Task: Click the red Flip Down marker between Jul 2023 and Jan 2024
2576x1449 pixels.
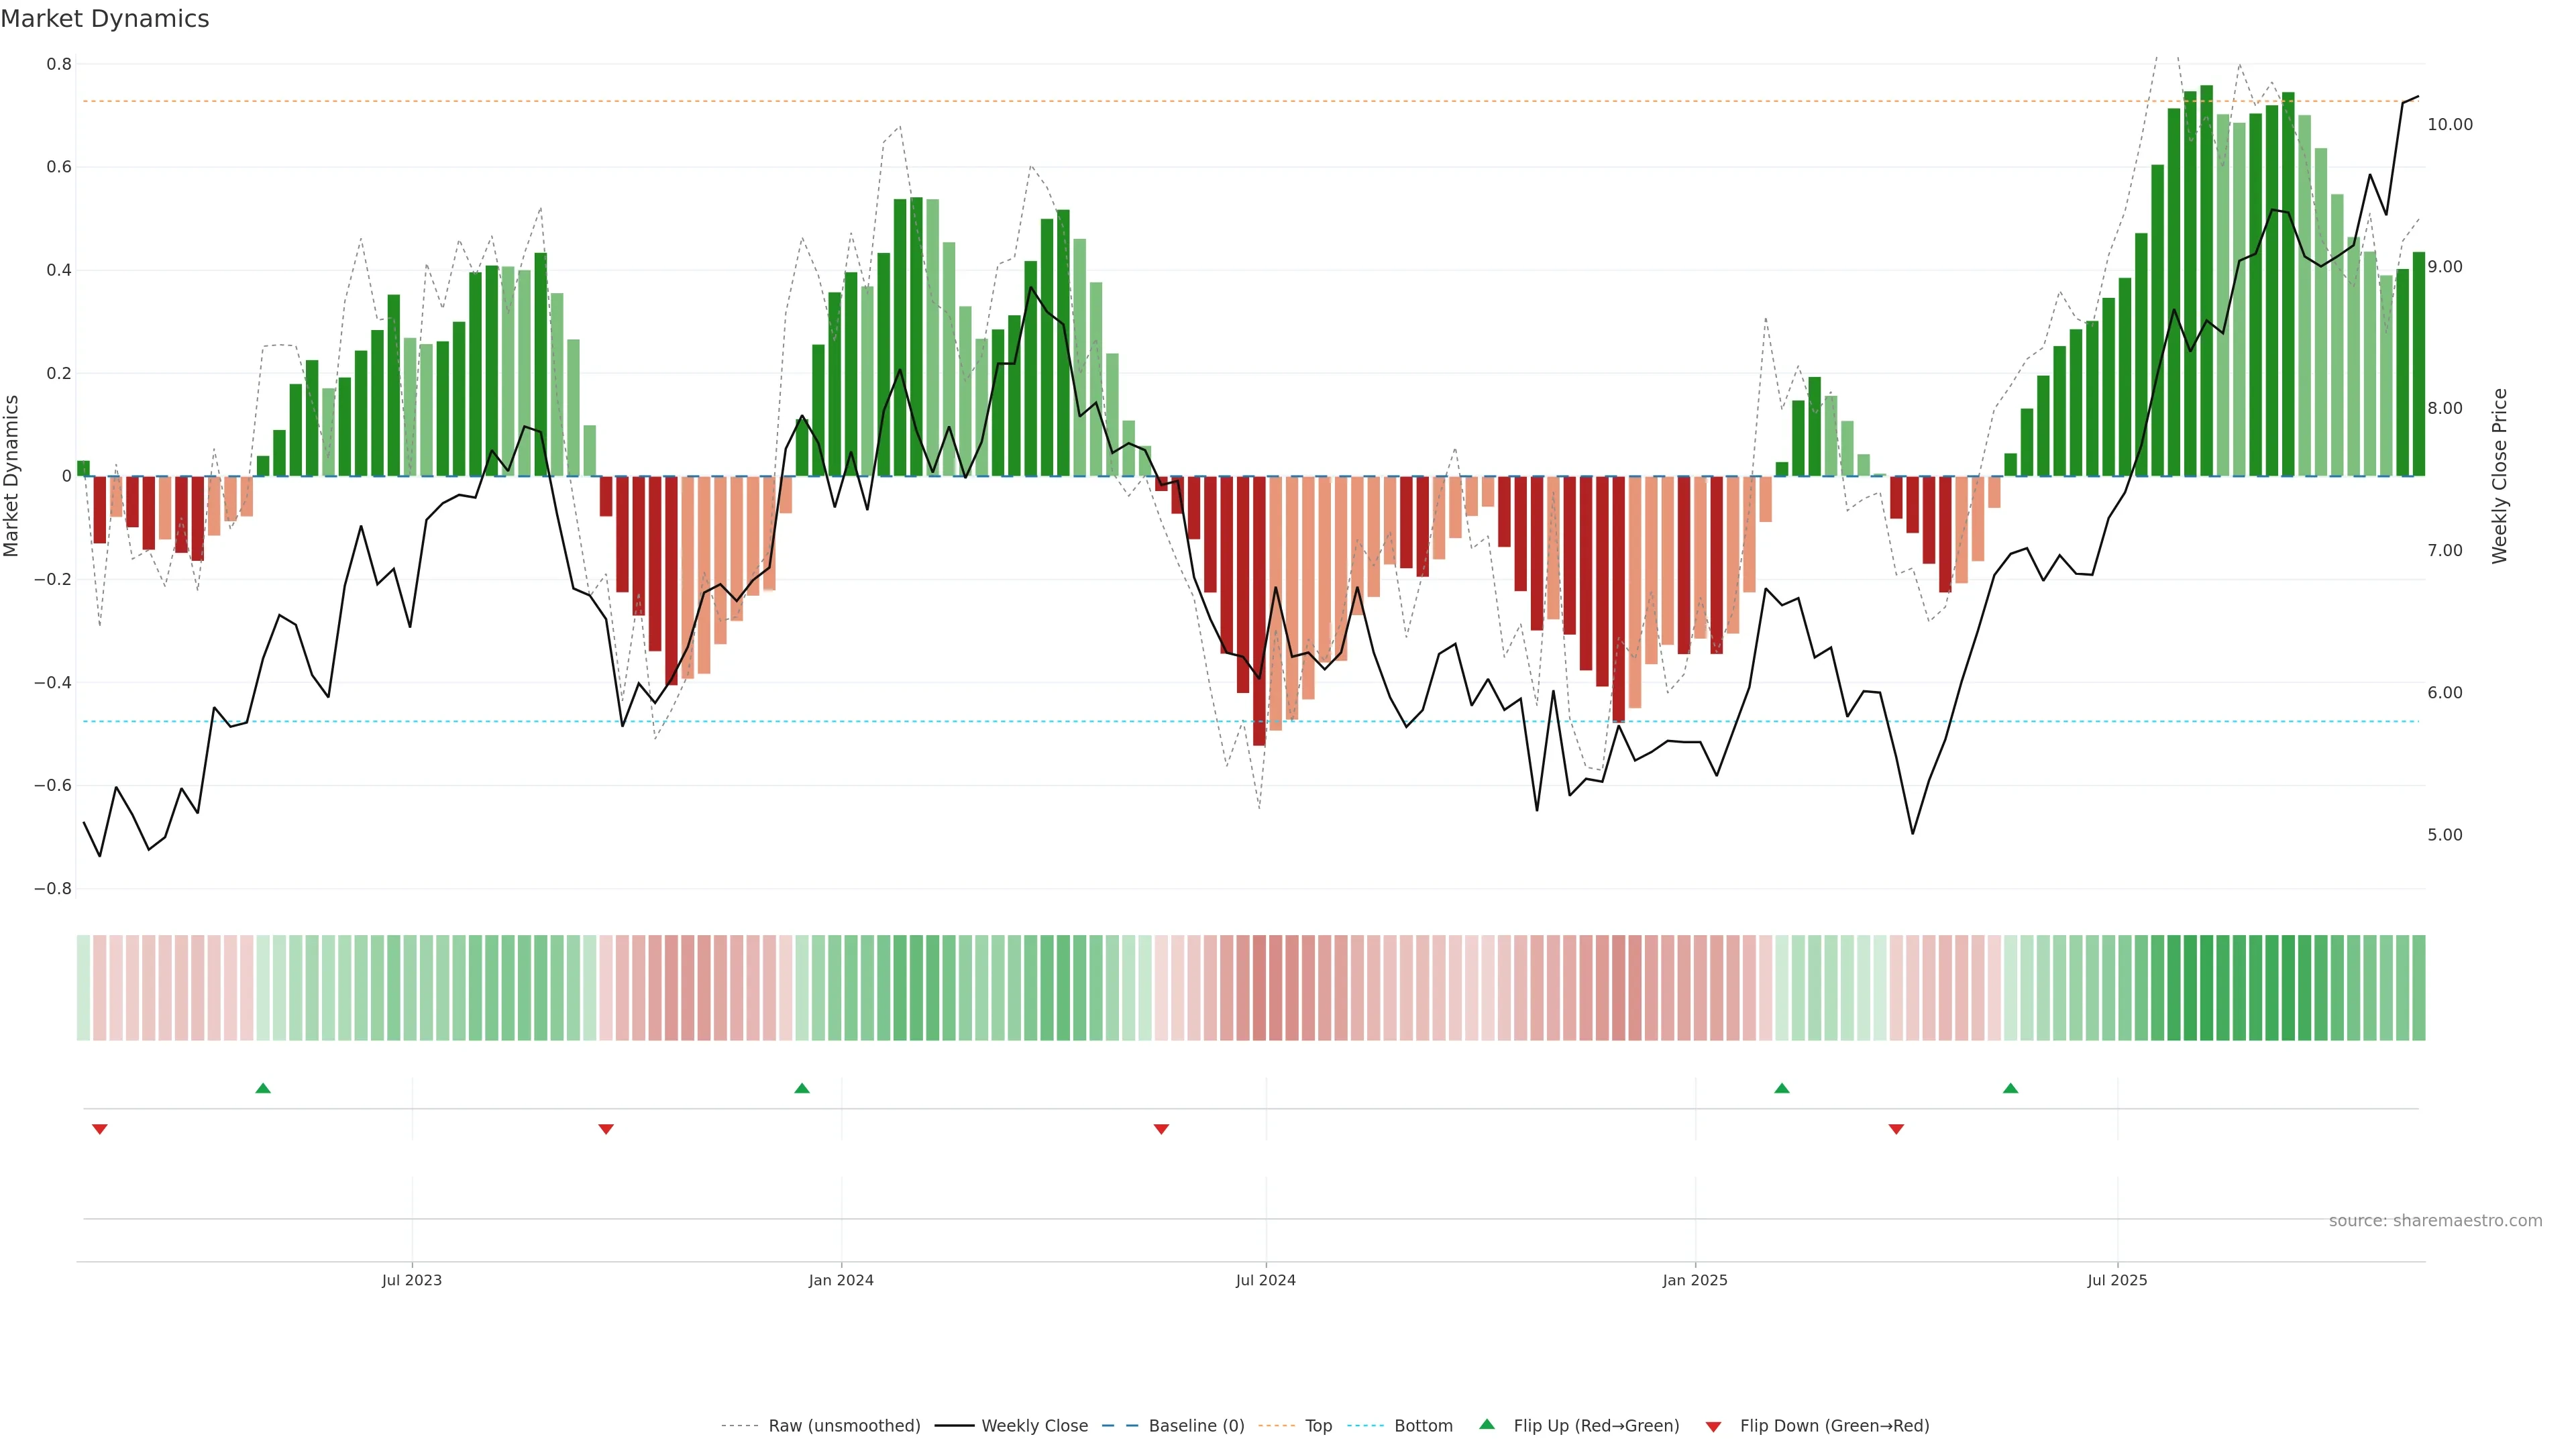Action: click(x=606, y=1129)
